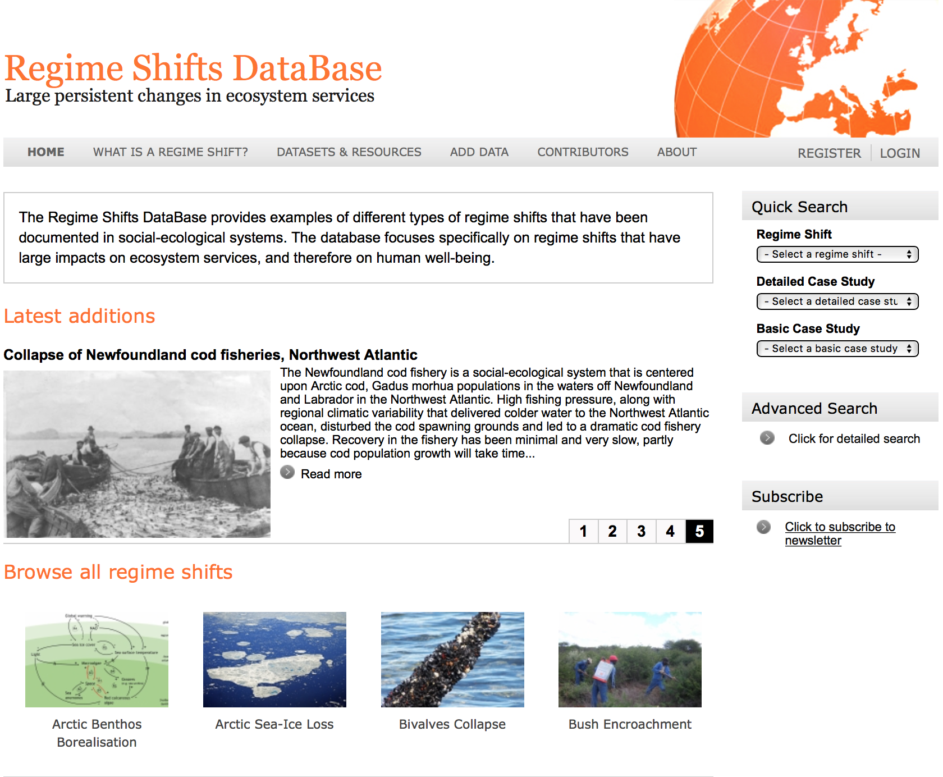Click the arrow icon beside detailed search
943x777 pixels.
point(767,438)
